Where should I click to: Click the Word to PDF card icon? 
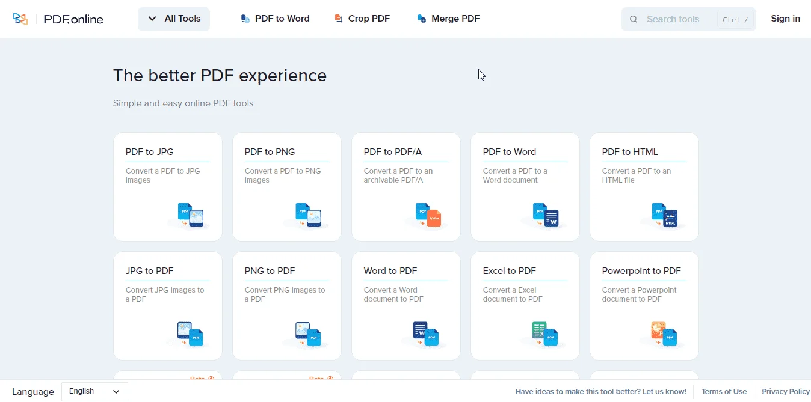(426, 334)
